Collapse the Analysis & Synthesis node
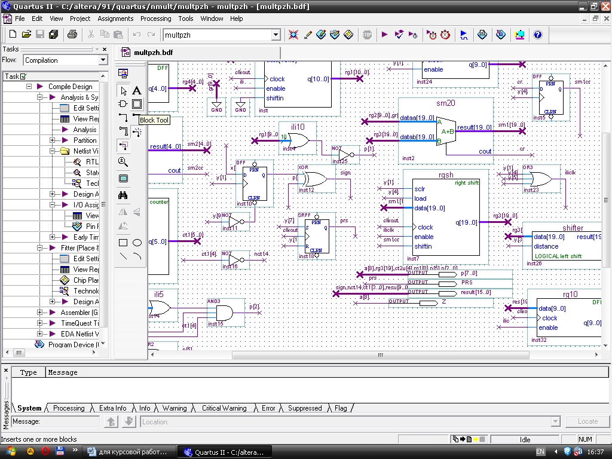Viewport: 612px width, 459px height. 40,97
